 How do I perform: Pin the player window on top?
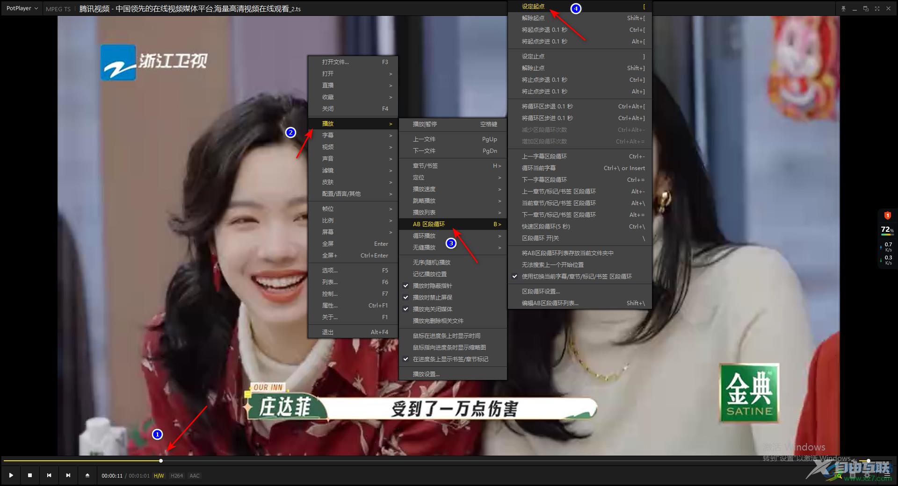click(x=843, y=8)
